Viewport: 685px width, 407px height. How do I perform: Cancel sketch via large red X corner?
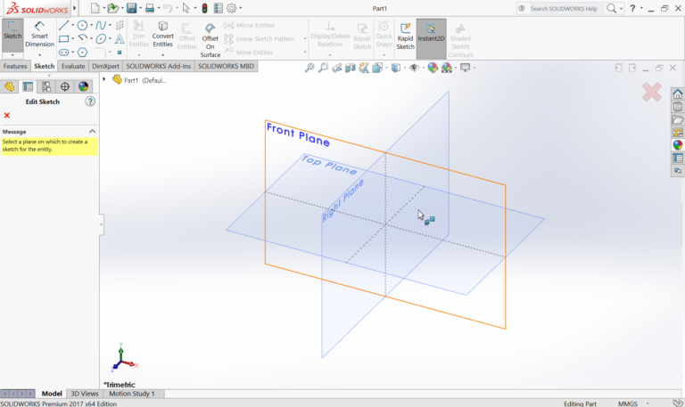pyautogui.click(x=651, y=92)
